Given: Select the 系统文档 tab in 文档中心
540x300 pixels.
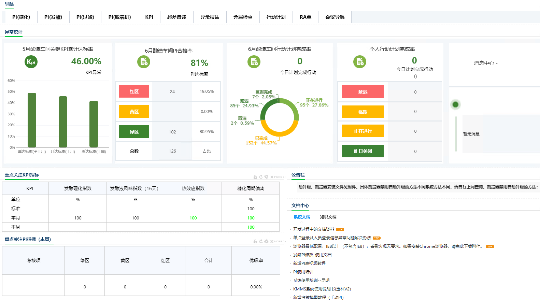Looking at the screenshot, I should (x=302, y=217).
